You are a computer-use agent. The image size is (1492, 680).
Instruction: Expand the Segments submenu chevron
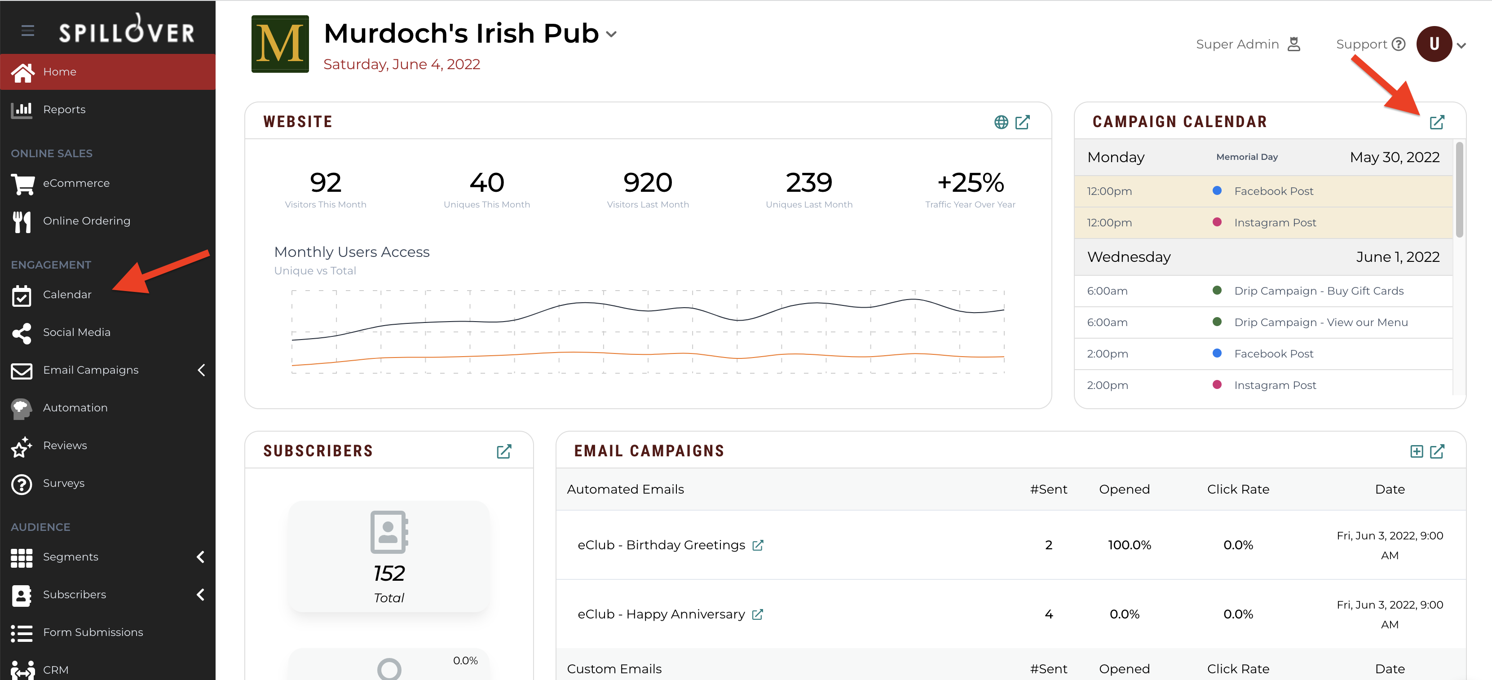click(x=201, y=557)
